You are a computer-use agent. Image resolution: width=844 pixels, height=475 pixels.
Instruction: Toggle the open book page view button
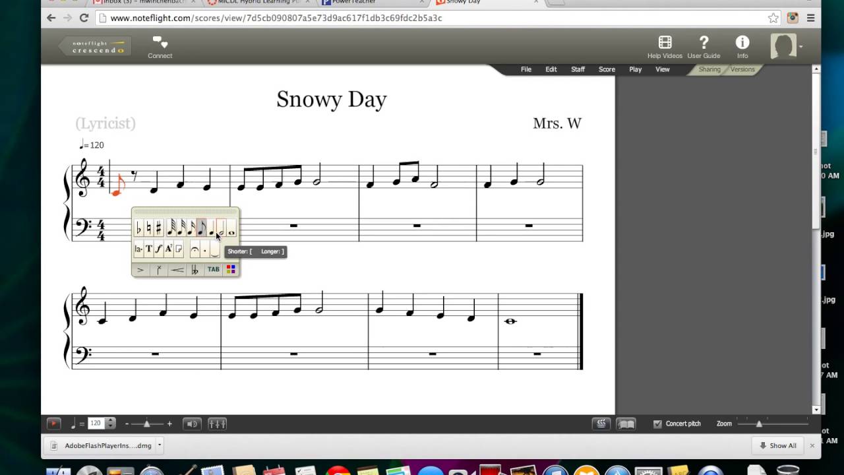[626, 424]
